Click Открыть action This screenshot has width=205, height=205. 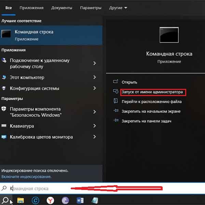pos(129,82)
